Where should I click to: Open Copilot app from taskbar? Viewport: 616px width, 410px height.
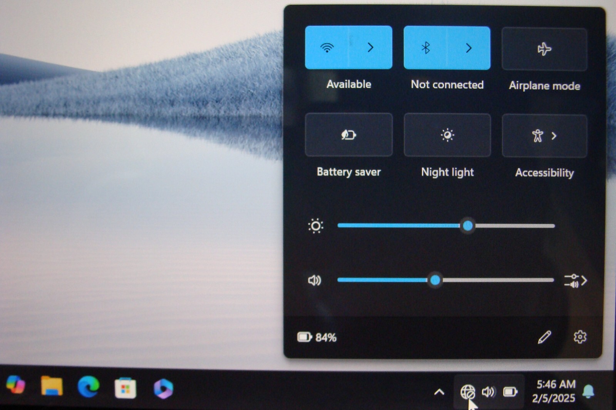point(16,385)
